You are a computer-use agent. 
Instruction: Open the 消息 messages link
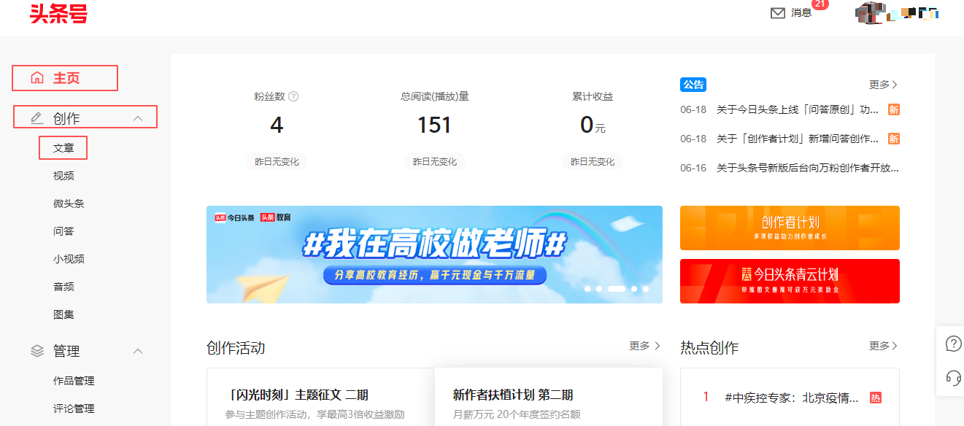point(801,12)
